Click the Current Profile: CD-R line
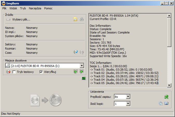Image resolution: width=175 pixels, height=117 pixels. pyautogui.click(x=103, y=19)
